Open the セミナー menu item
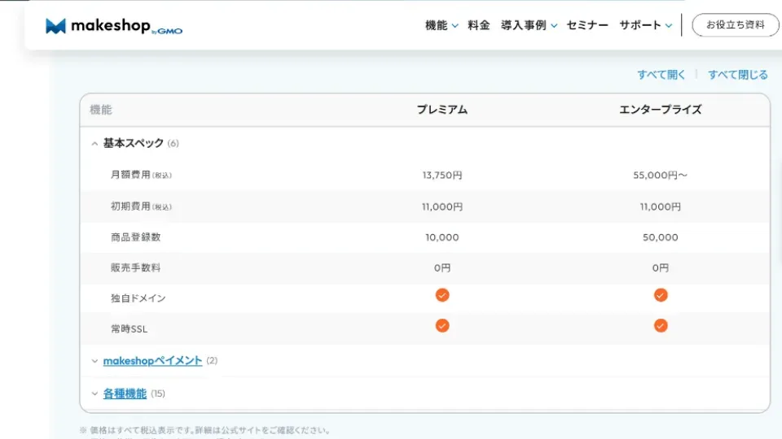 click(x=587, y=25)
